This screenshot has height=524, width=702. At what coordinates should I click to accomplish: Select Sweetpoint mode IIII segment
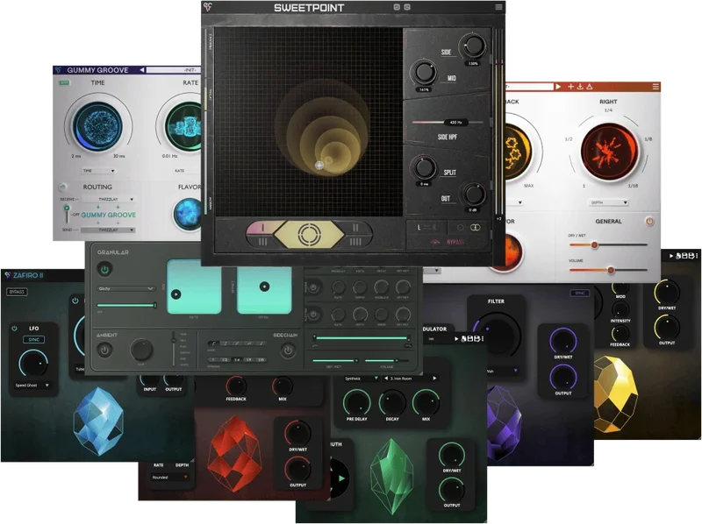355,242
